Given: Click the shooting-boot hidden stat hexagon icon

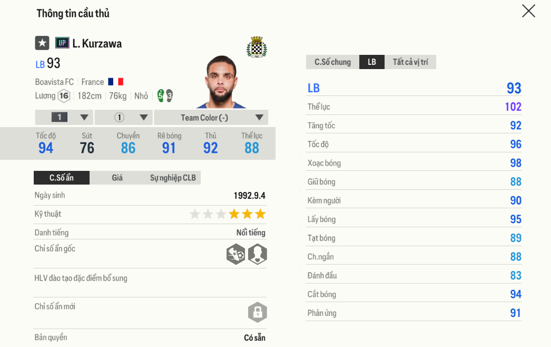Looking at the screenshot, I should coord(235,254).
